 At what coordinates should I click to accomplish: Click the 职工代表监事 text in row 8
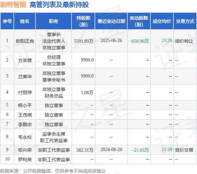pyautogui.click(x=54, y=141)
